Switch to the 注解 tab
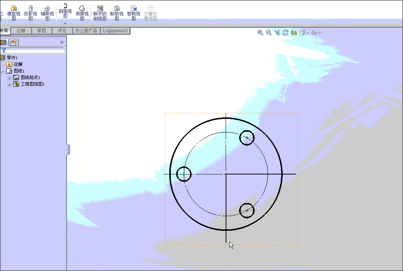The width and height of the screenshot is (403, 271). pyautogui.click(x=21, y=31)
